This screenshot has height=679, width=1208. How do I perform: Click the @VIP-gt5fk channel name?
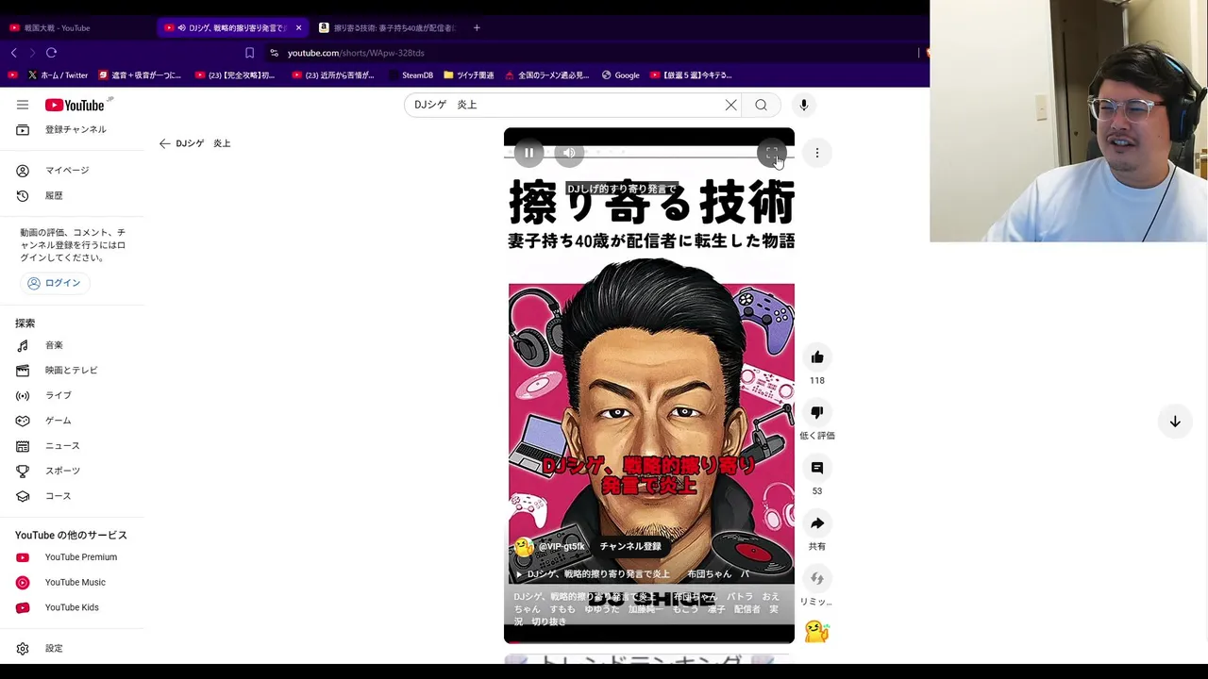tap(562, 547)
